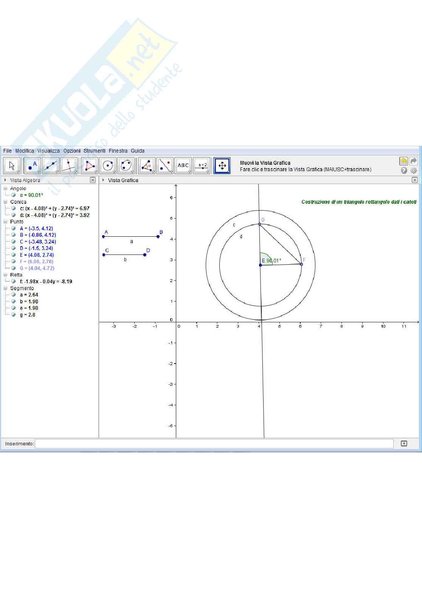Close the Vista Algebra panel

tap(93, 180)
